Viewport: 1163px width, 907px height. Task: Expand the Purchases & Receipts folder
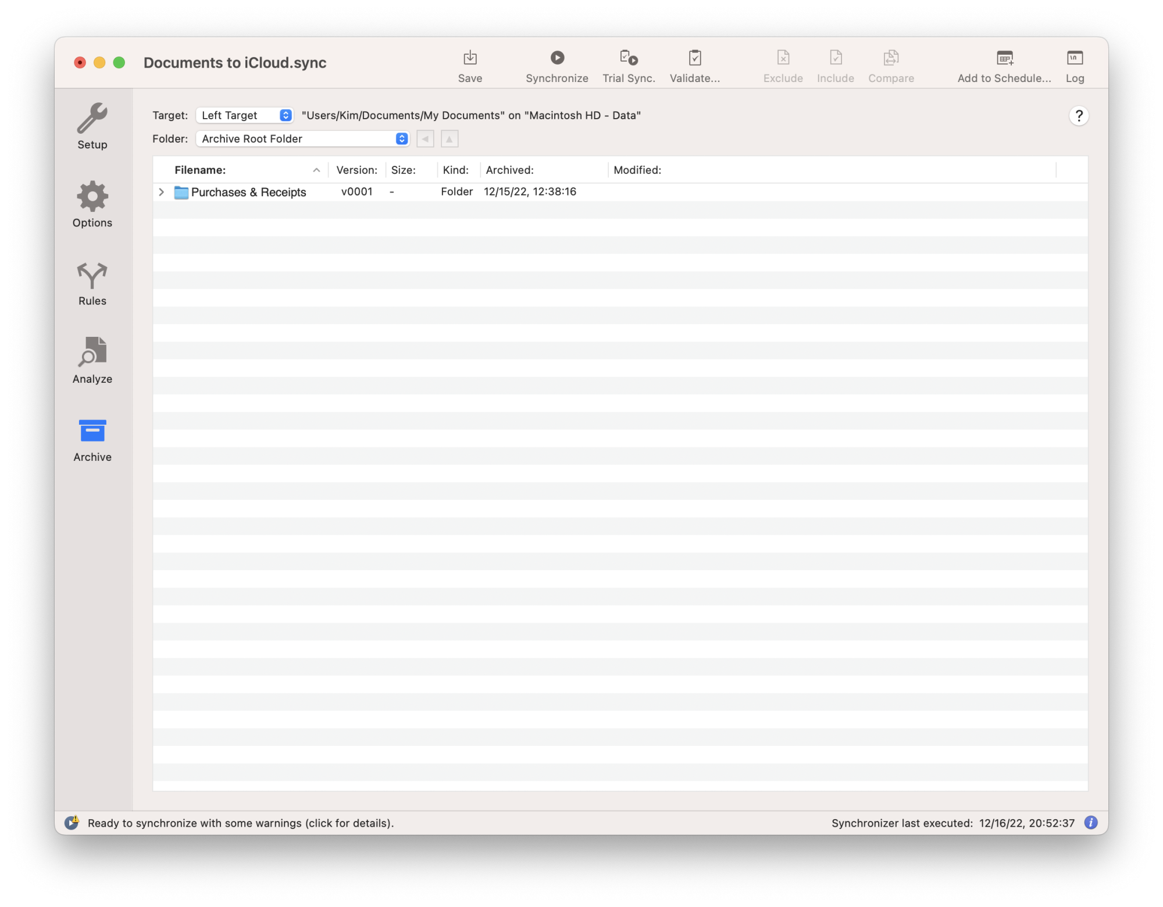162,192
